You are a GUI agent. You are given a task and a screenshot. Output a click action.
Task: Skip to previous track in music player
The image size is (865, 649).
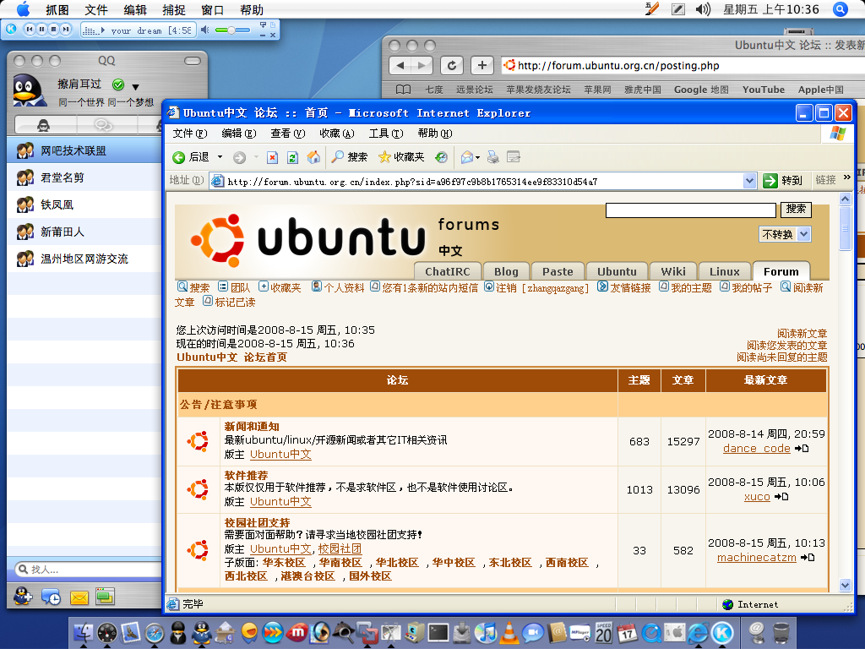pyautogui.click(x=30, y=29)
